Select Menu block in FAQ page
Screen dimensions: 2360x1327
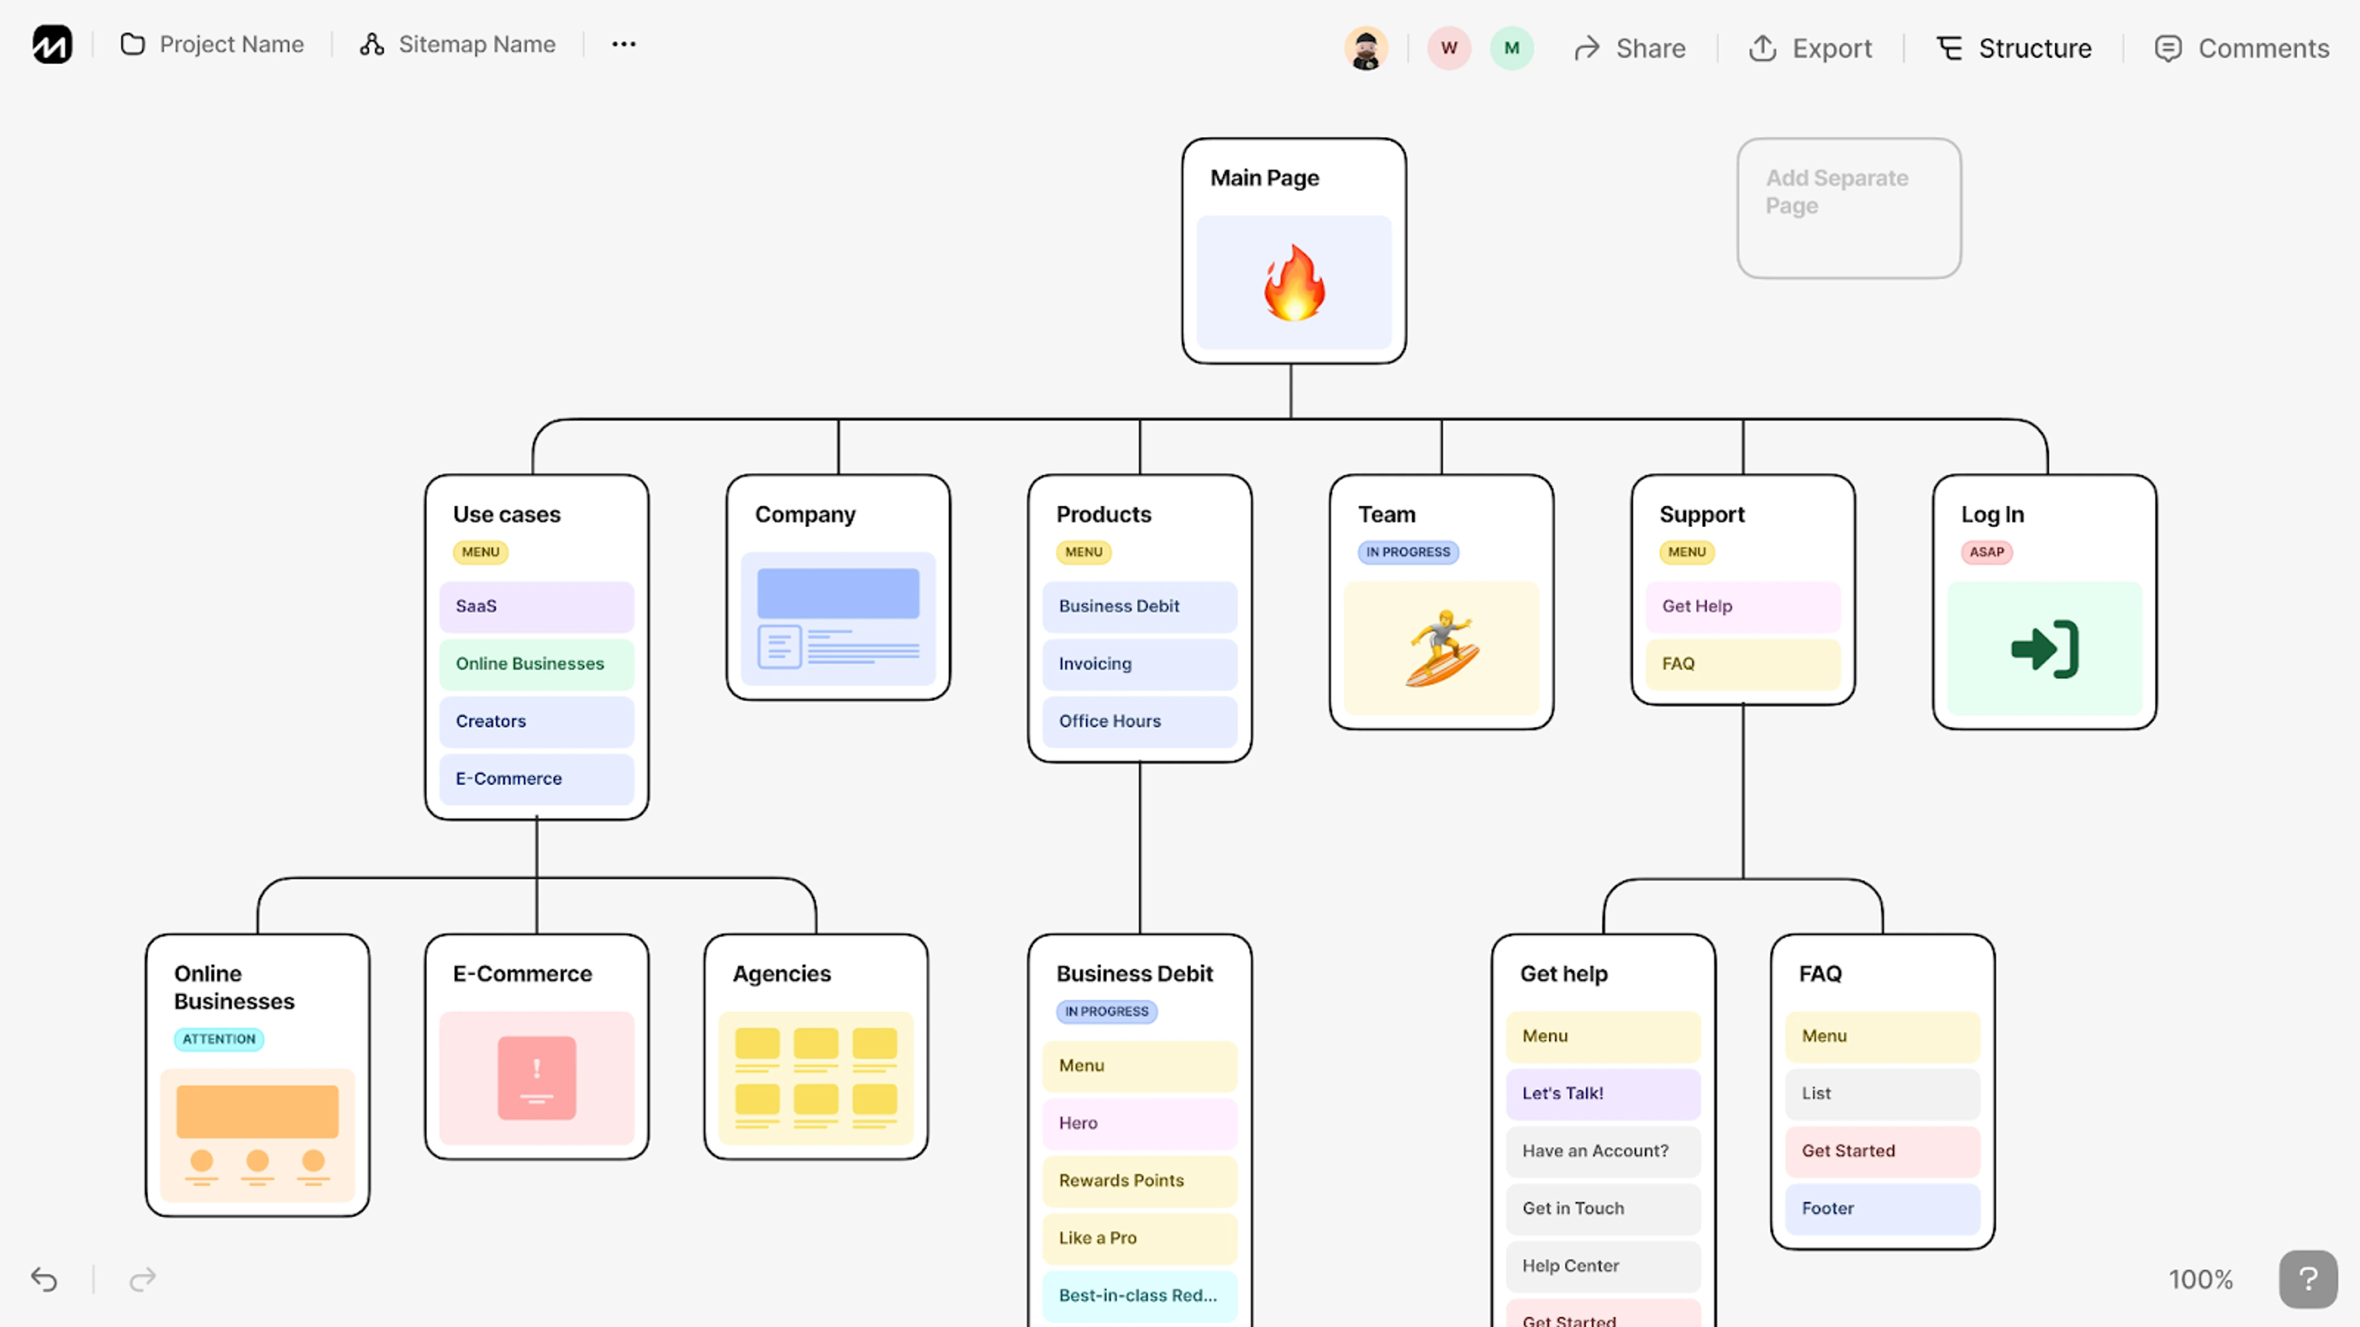point(1882,1038)
